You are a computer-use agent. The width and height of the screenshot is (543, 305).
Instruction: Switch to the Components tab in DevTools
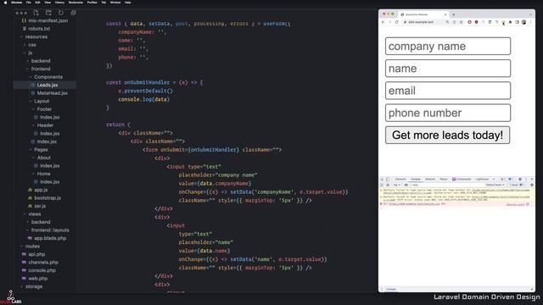point(462,179)
